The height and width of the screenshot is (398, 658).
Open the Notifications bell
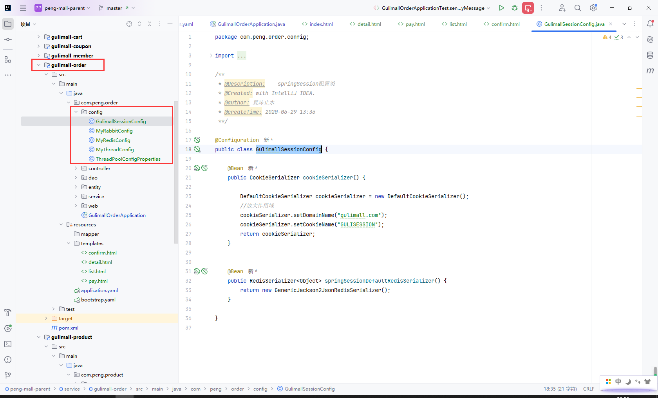coord(650,24)
